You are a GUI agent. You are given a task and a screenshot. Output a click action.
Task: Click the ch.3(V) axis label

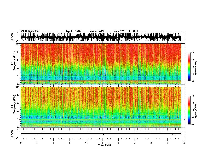coord(13,134)
